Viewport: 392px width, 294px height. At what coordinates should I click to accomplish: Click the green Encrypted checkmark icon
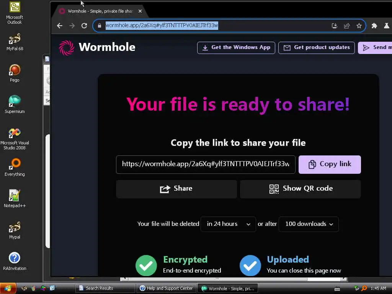[x=146, y=265]
